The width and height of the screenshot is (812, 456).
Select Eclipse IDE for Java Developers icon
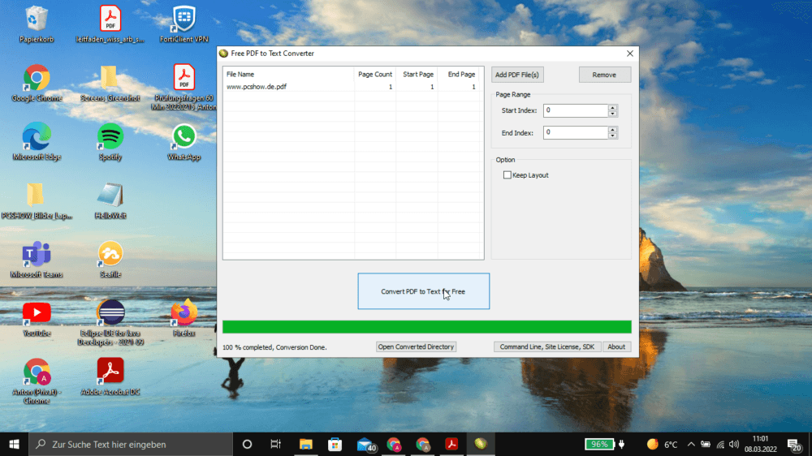pos(110,322)
